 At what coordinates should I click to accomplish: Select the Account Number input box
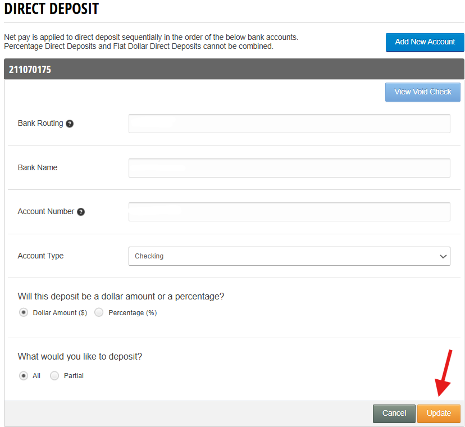tap(289, 212)
